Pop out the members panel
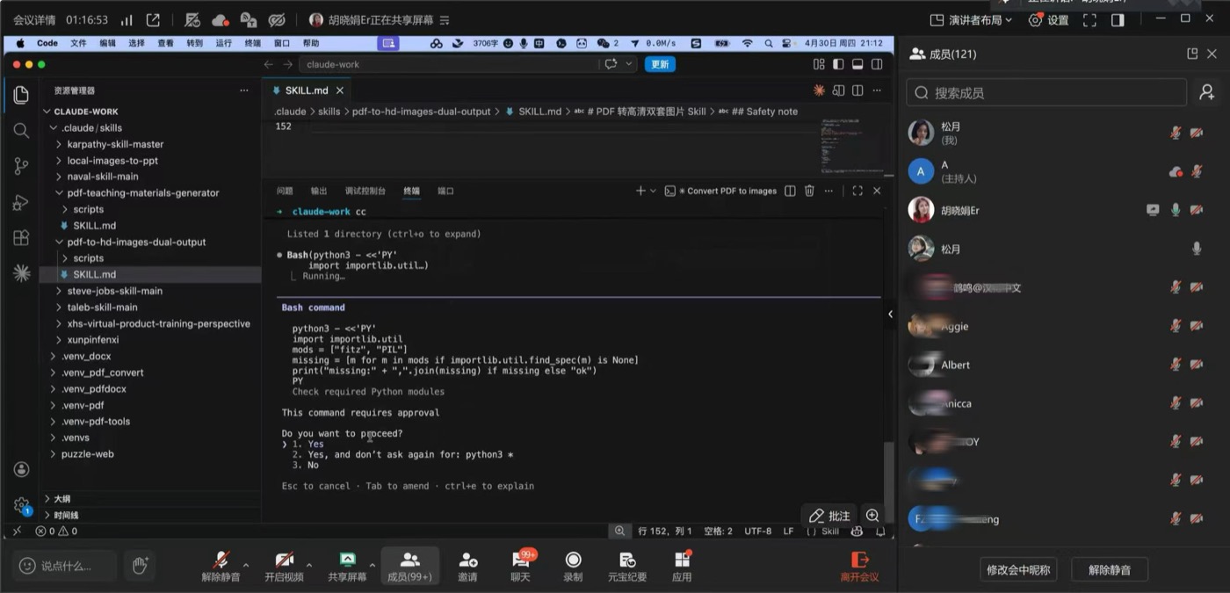1230x593 pixels. pyautogui.click(x=1192, y=54)
